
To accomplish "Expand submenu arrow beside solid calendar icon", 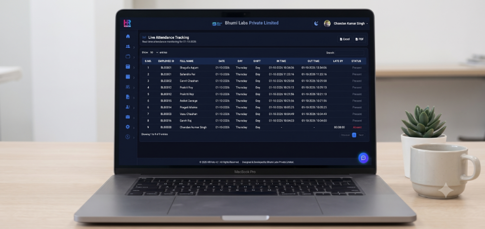I will point(134,78).
